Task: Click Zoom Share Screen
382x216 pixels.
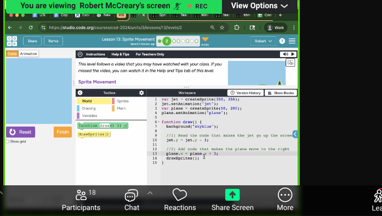Action: (x=232, y=200)
